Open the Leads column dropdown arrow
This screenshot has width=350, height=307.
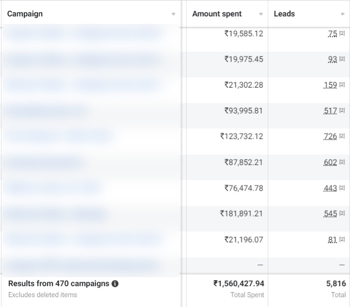tap(343, 14)
